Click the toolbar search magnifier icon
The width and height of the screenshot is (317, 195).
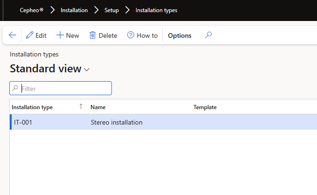(x=208, y=35)
